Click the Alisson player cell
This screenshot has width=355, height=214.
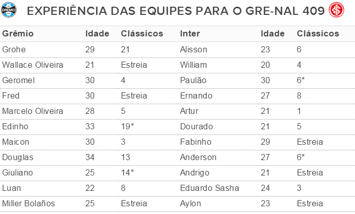(x=193, y=49)
